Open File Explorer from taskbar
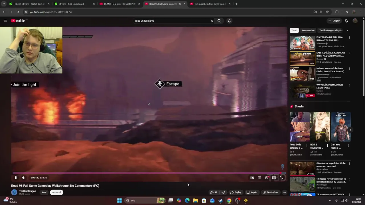Viewport: 365px width, 205px height. click(x=195, y=200)
